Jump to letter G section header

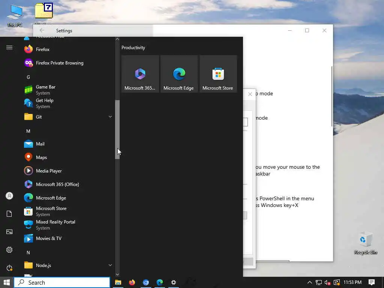tap(28, 77)
